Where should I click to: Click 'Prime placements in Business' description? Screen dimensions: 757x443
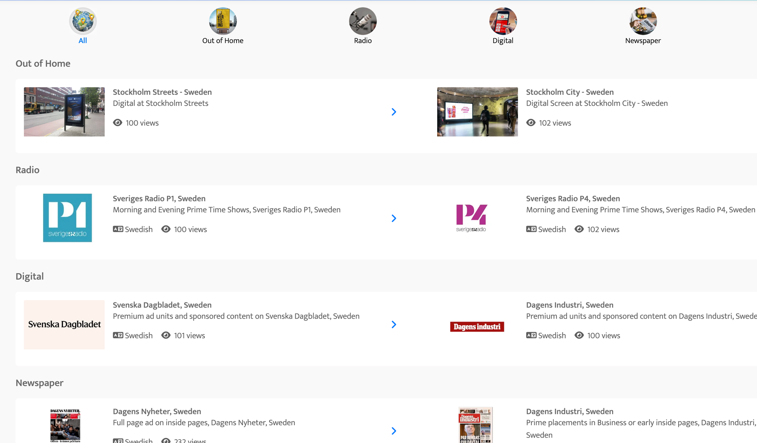point(641,429)
